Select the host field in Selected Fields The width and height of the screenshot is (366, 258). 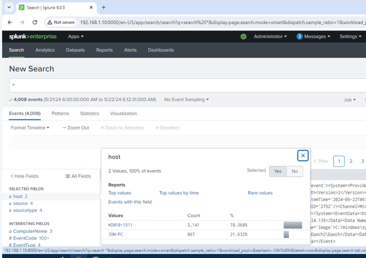[18, 196]
